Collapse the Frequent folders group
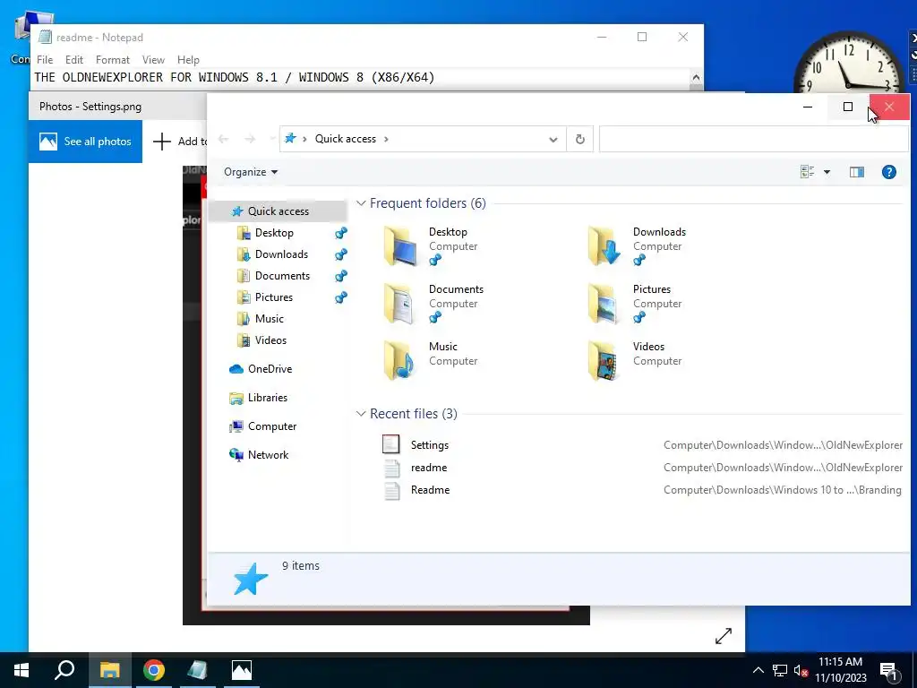 pyautogui.click(x=362, y=203)
